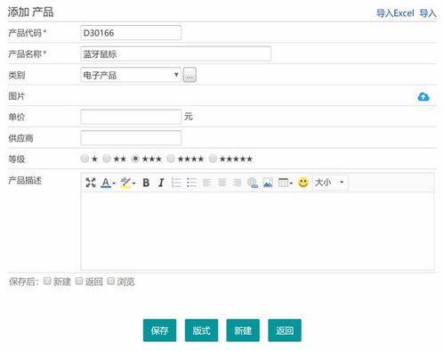This screenshot has width=444, height=351.
Task: Check the 浏览 after-save checkbox
Action: click(x=110, y=281)
